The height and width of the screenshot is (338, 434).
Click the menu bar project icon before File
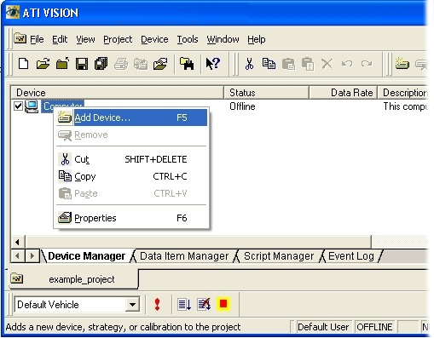pos(20,38)
